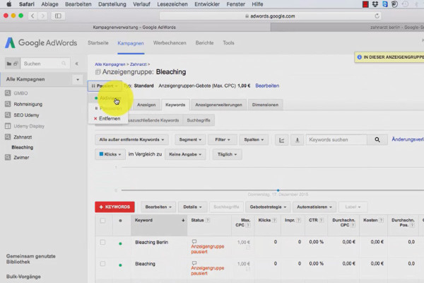The image size is (424, 283).
Task: Click the help icon next to CTR
Action: tap(321, 220)
